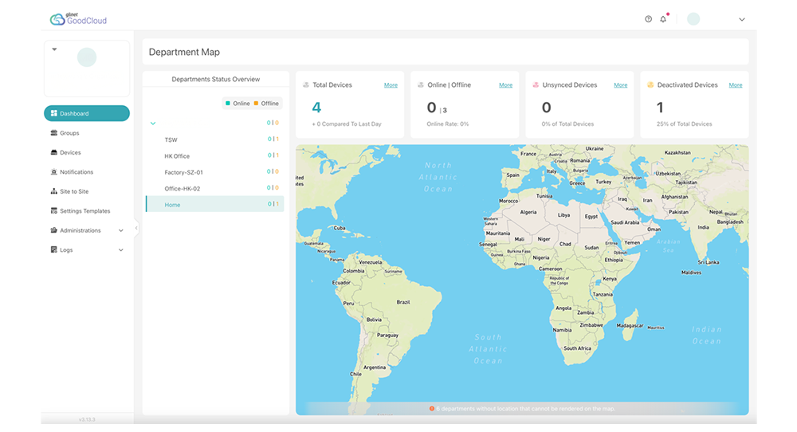Open Site to Site page
This screenshot has height=432, width=797.
[74, 191]
